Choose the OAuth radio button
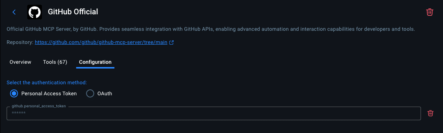Screen dimensions: 443x133 pyautogui.click(x=90, y=93)
